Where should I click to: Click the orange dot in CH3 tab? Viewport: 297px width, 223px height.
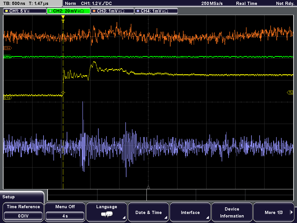[94, 11]
